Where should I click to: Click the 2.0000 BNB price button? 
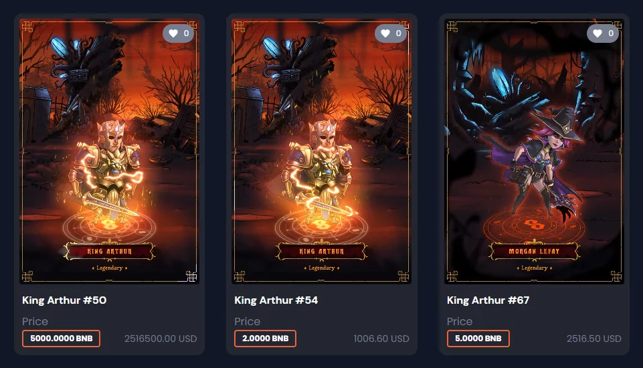coord(266,339)
